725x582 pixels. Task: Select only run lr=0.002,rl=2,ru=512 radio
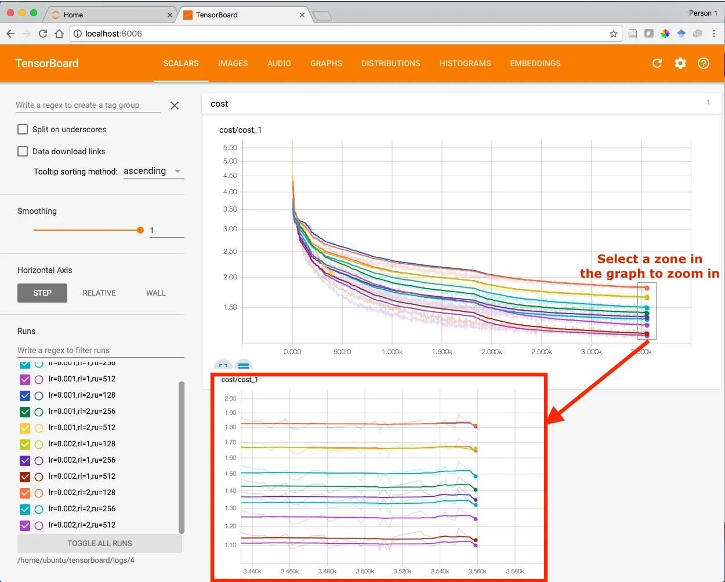click(39, 525)
